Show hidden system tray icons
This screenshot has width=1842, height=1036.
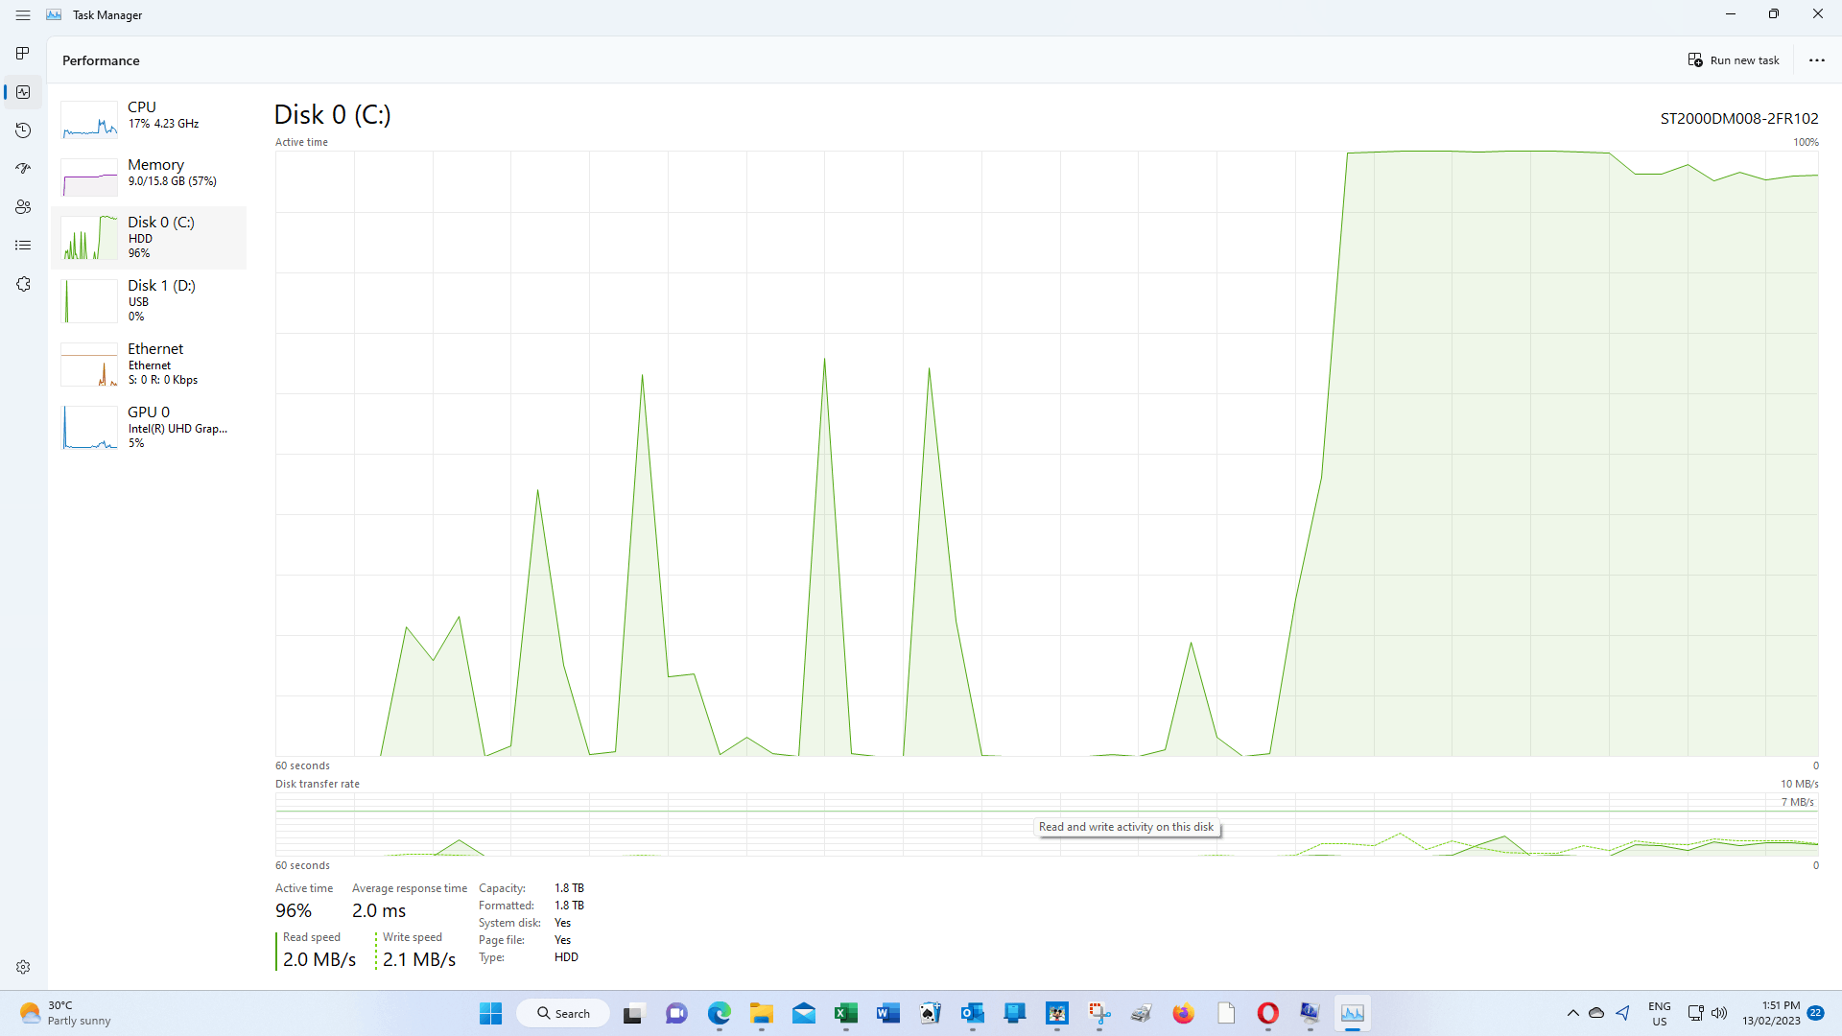pyautogui.click(x=1572, y=1013)
